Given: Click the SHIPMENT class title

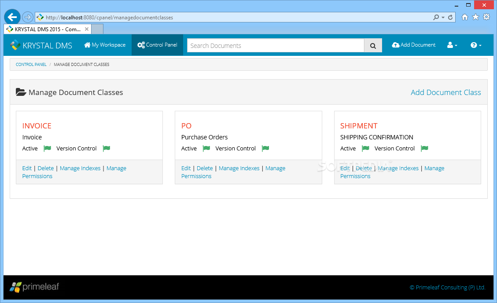Looking at the screenshot, I should point(359,126).
